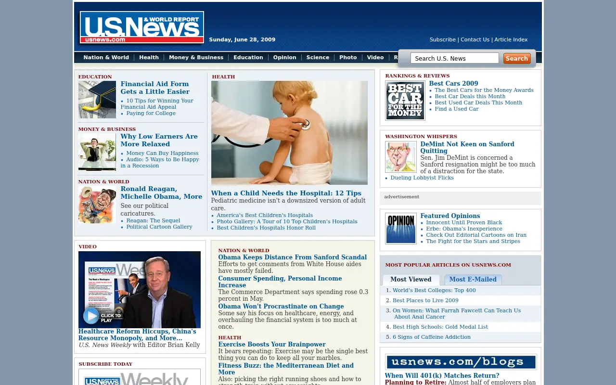The height and width of the screenshot is (385, 616).
Task: Open Exercise Boosts Your Brainpower article
Action: (272, 345)
